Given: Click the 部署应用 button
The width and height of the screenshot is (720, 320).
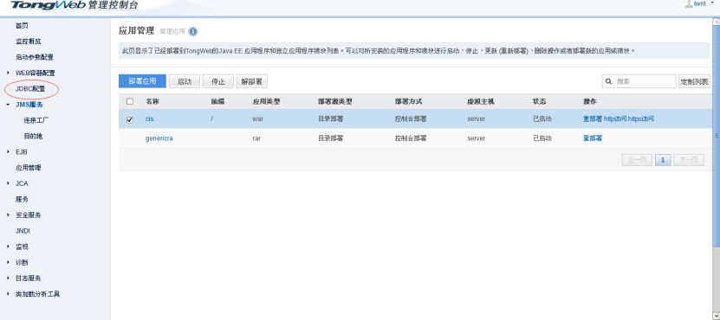Looking at the screenshot, I should click(x=142, y=81).
